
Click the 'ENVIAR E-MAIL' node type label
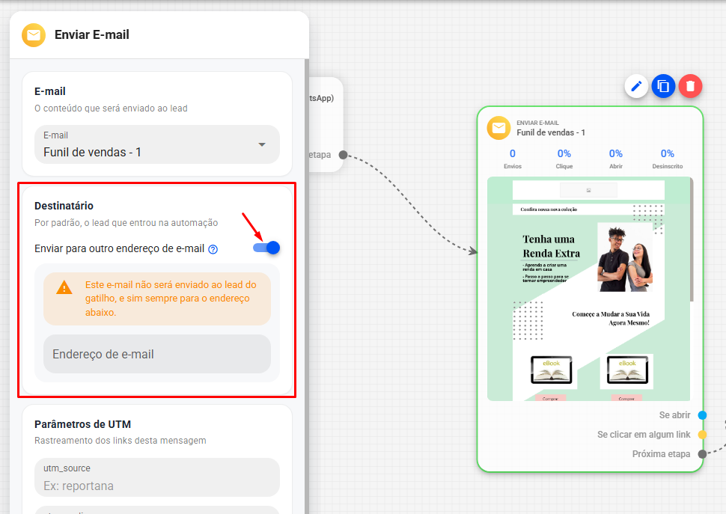coord(537,123)
